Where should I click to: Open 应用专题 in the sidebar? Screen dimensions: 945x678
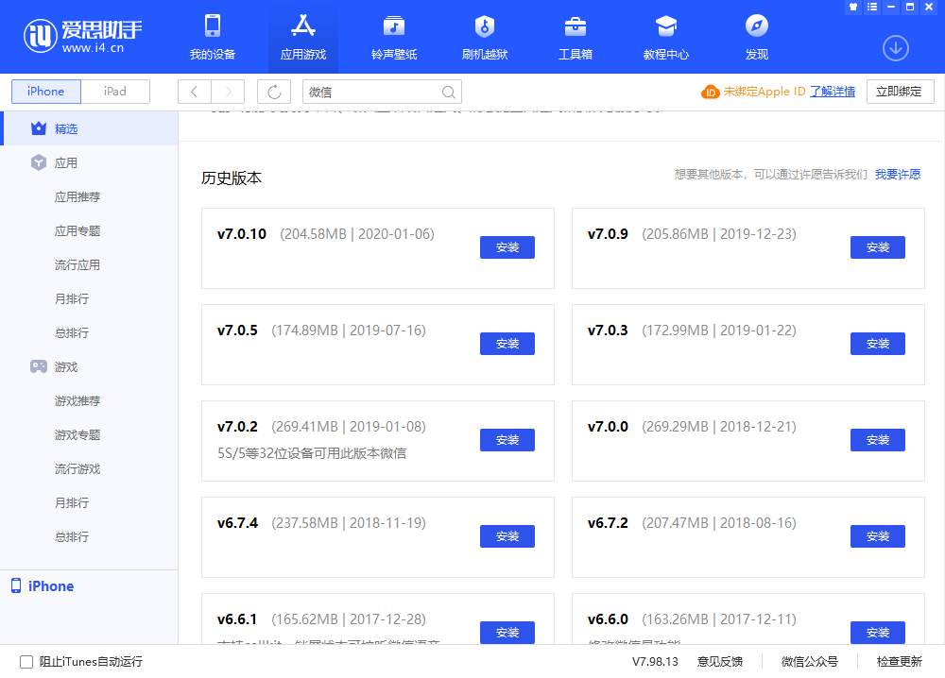(77, 230)
